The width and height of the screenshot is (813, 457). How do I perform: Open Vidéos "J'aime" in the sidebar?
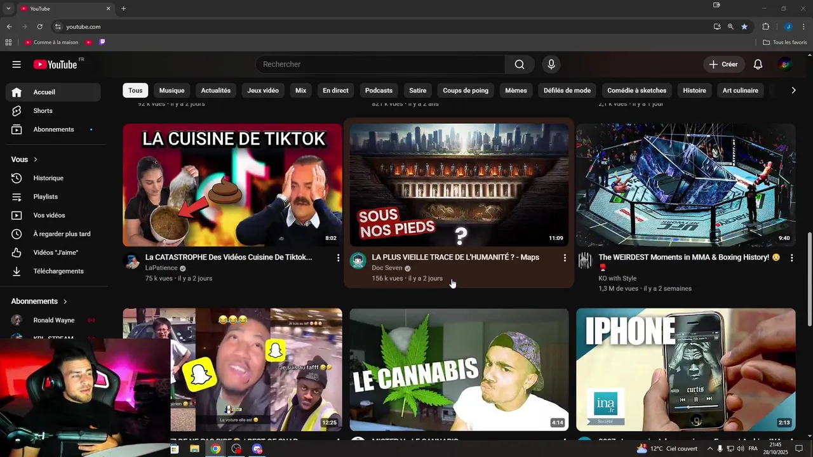(x=53, y=253)
